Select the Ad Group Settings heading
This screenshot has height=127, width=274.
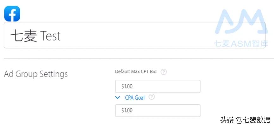coord(36,74)
